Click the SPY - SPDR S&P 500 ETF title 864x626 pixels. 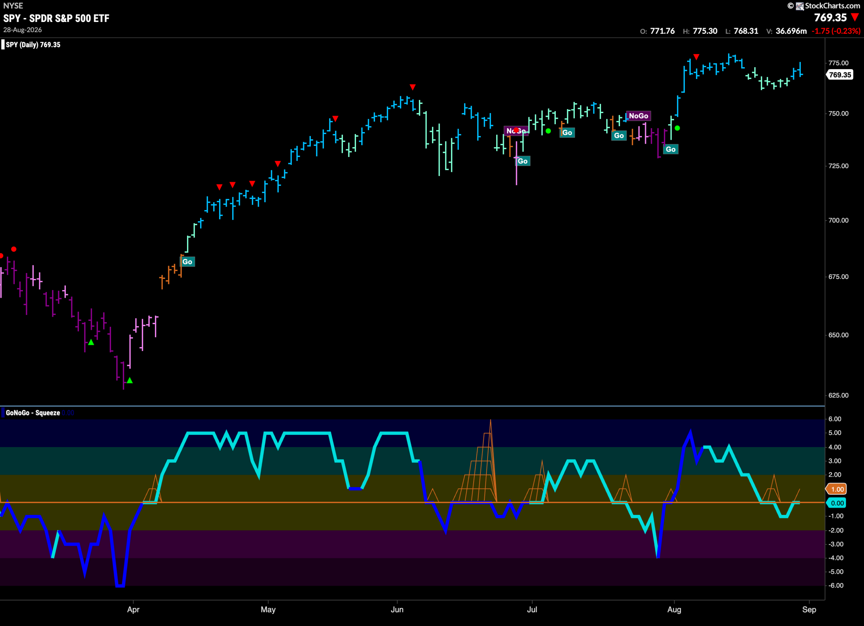(x=56, y=18)
